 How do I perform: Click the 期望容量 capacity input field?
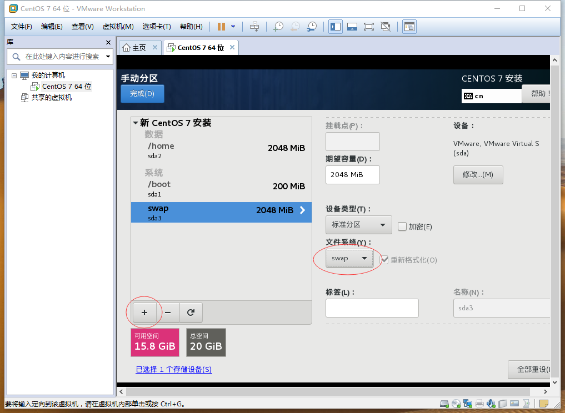click(x=352, y=175)
